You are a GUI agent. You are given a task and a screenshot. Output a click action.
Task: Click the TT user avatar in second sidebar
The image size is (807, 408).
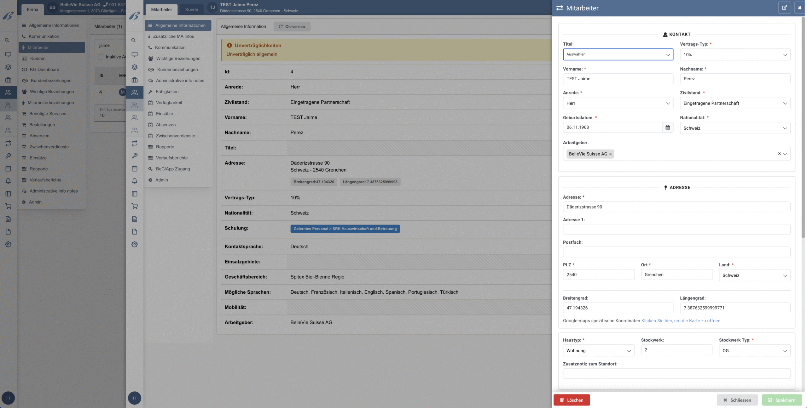tap(135, 398)
